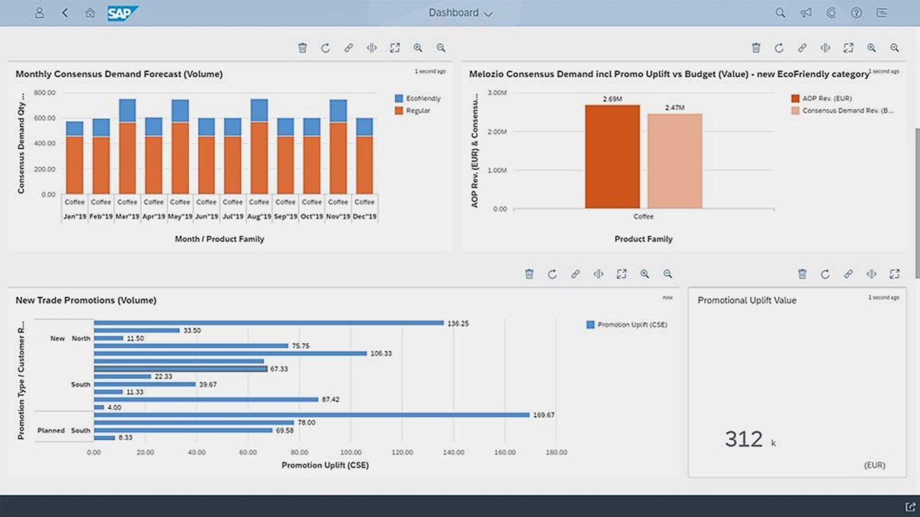Zoom in on New Trade Promotions chart
Screen dimensions: 920x517
[x=645, y=274]
